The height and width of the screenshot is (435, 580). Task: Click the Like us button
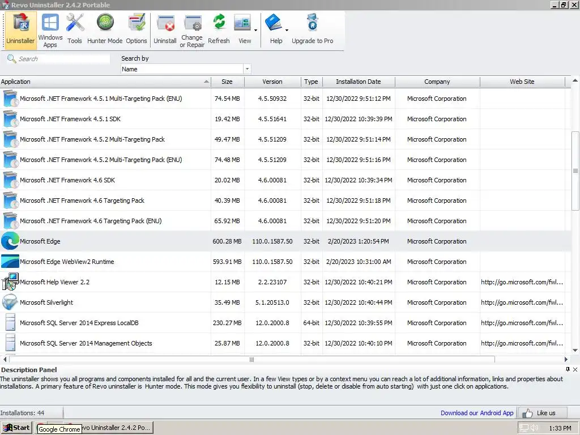pos(542,413)
